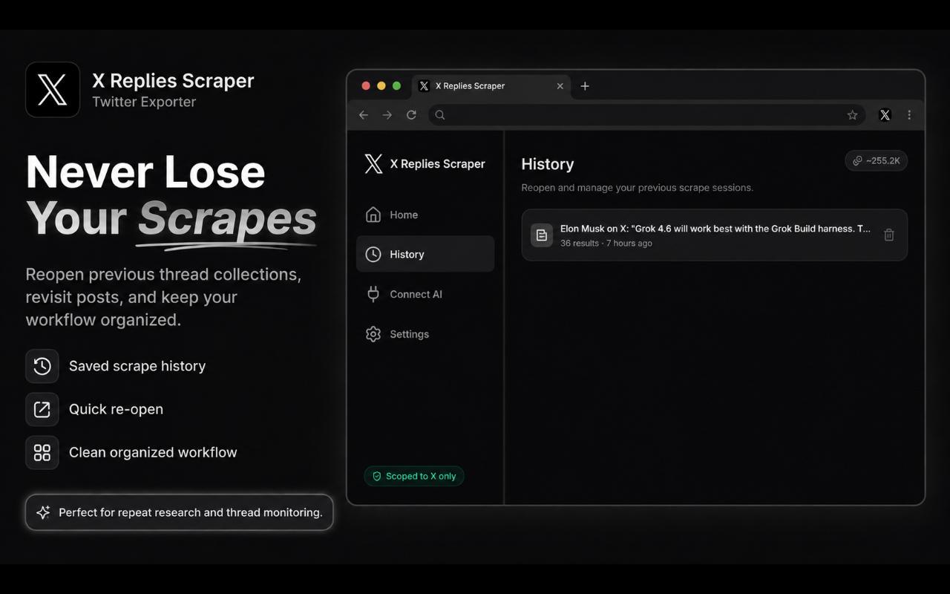Open a new browser tab

click(x=585, y=86)
